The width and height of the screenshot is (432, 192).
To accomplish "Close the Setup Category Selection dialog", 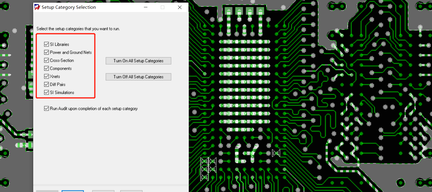I will pyautogui.click(x=180, y=7).
